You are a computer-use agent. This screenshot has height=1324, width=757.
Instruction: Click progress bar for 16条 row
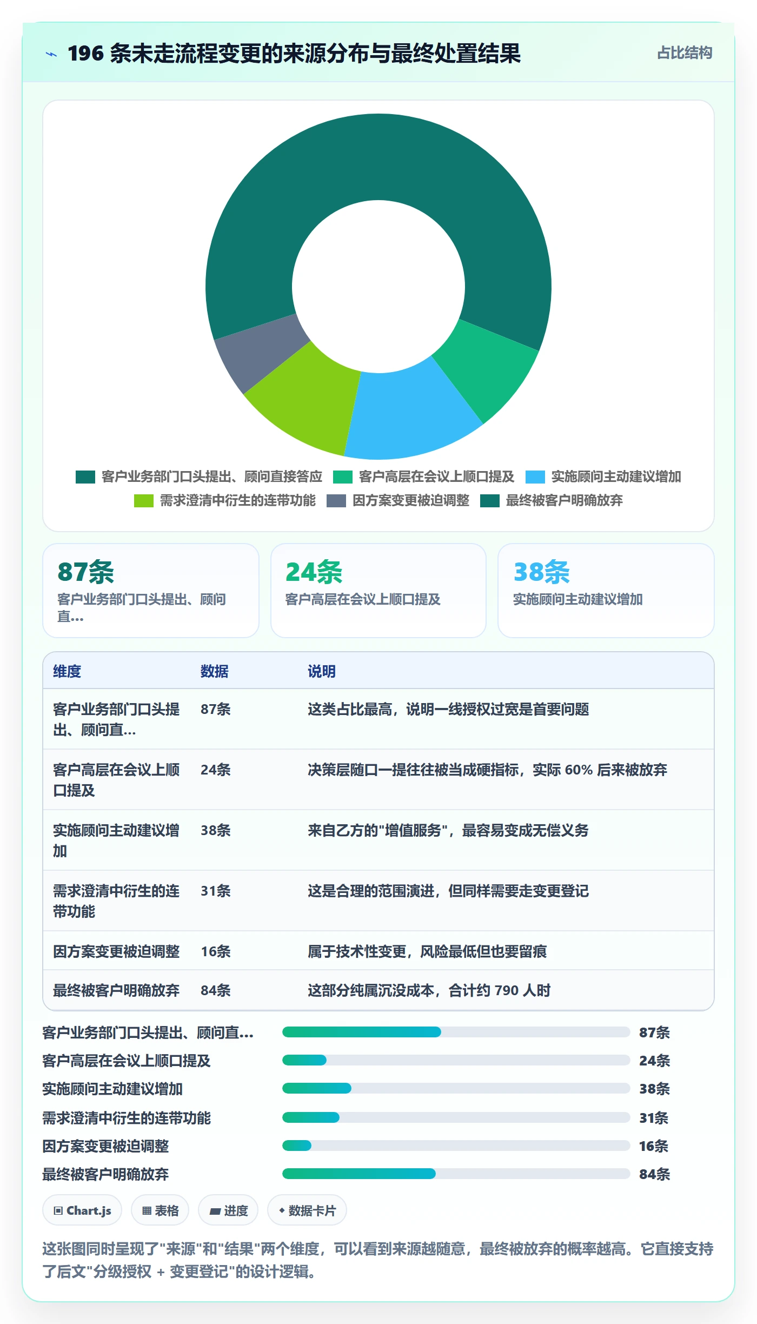(456, 1146)
